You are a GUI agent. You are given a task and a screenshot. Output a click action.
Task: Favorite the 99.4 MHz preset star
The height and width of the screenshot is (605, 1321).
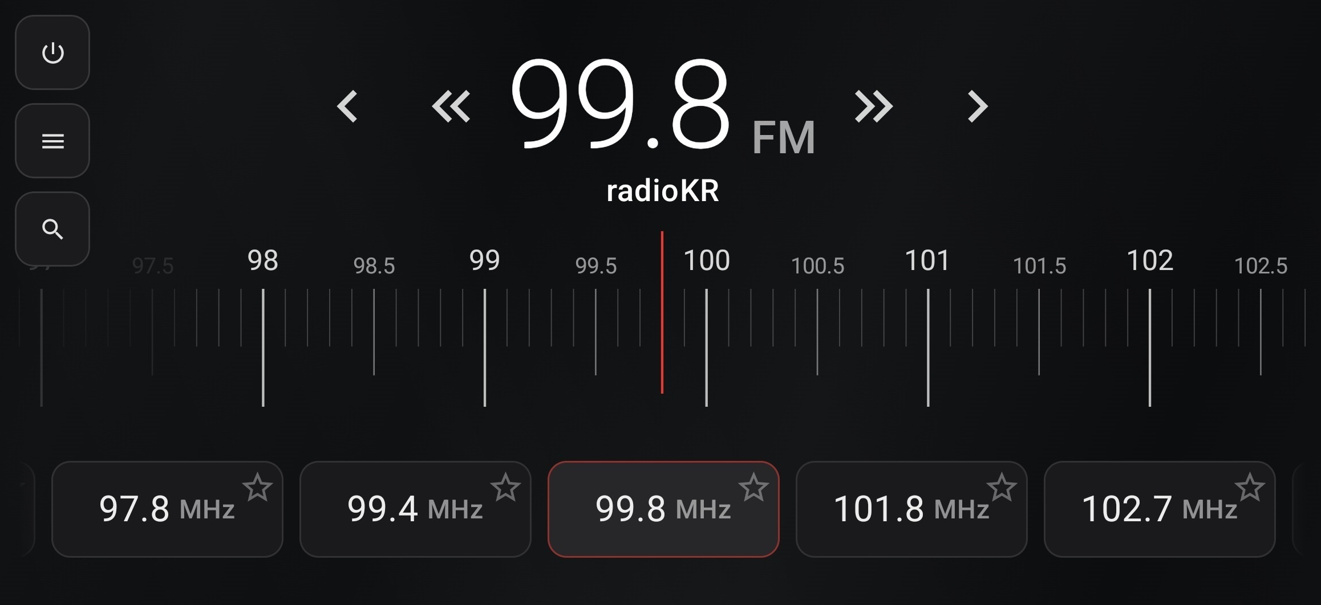click(x=505, y=488)
